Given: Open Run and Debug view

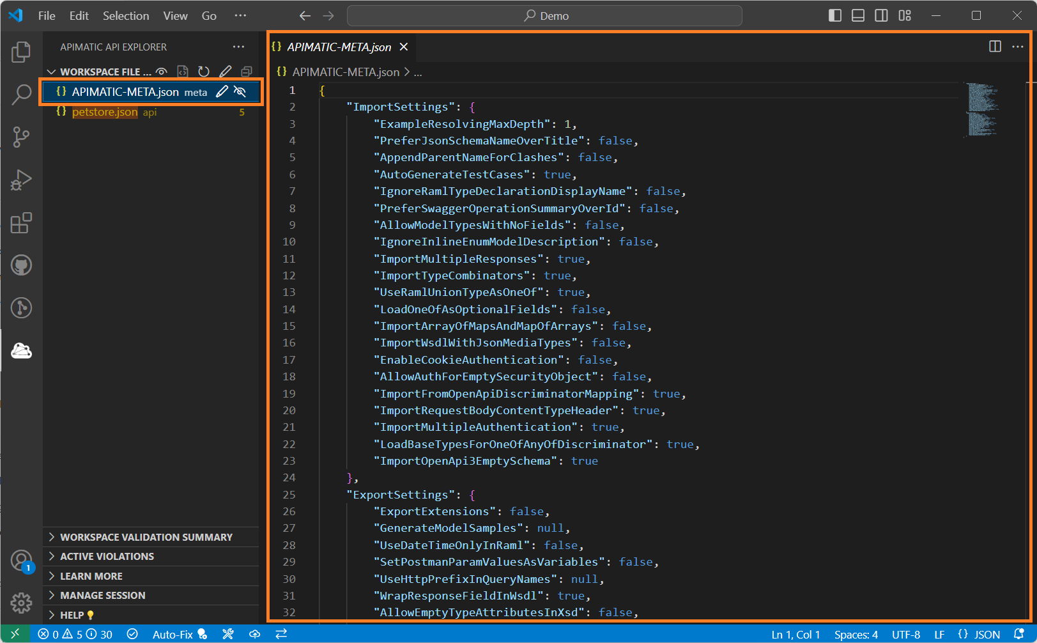Looking at the screenshot, I should click(x=21, y=180).
